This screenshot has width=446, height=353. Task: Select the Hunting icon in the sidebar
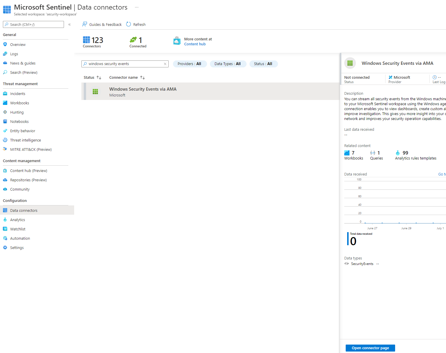point(5,112)
